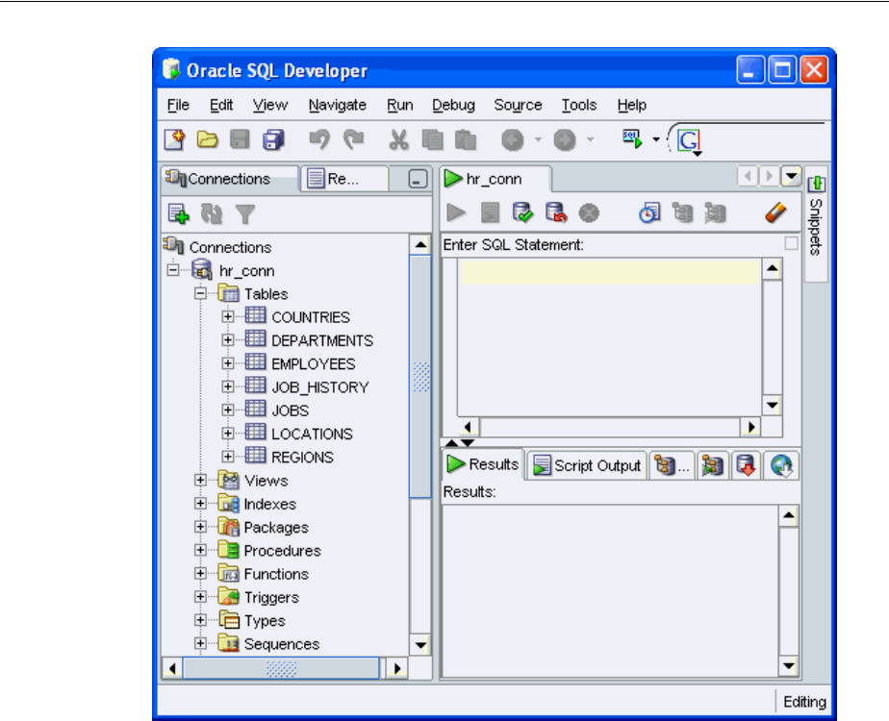Click the SQL History clock icon
The image size is (889, 721).
(649, 213)
